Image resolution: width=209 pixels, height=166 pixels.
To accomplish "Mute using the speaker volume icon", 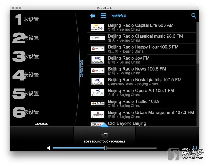I will (x=49, y=148).
